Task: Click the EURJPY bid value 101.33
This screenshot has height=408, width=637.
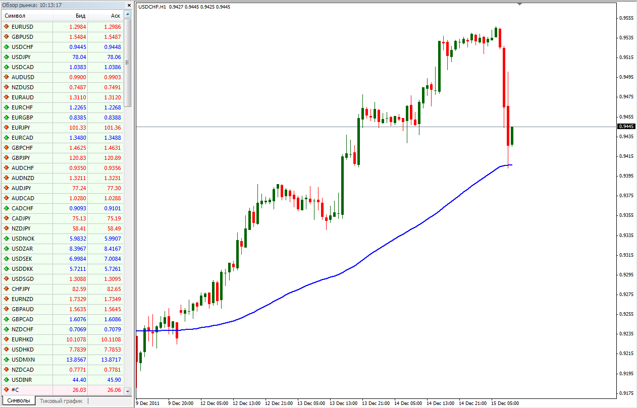Action: [78, 128]
